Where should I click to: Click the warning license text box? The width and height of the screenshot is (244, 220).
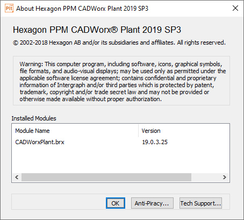click(121, 81)
